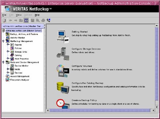Click the save toolbar icon
This screenshot has height=119, width=160.
[x=33, y=20]
